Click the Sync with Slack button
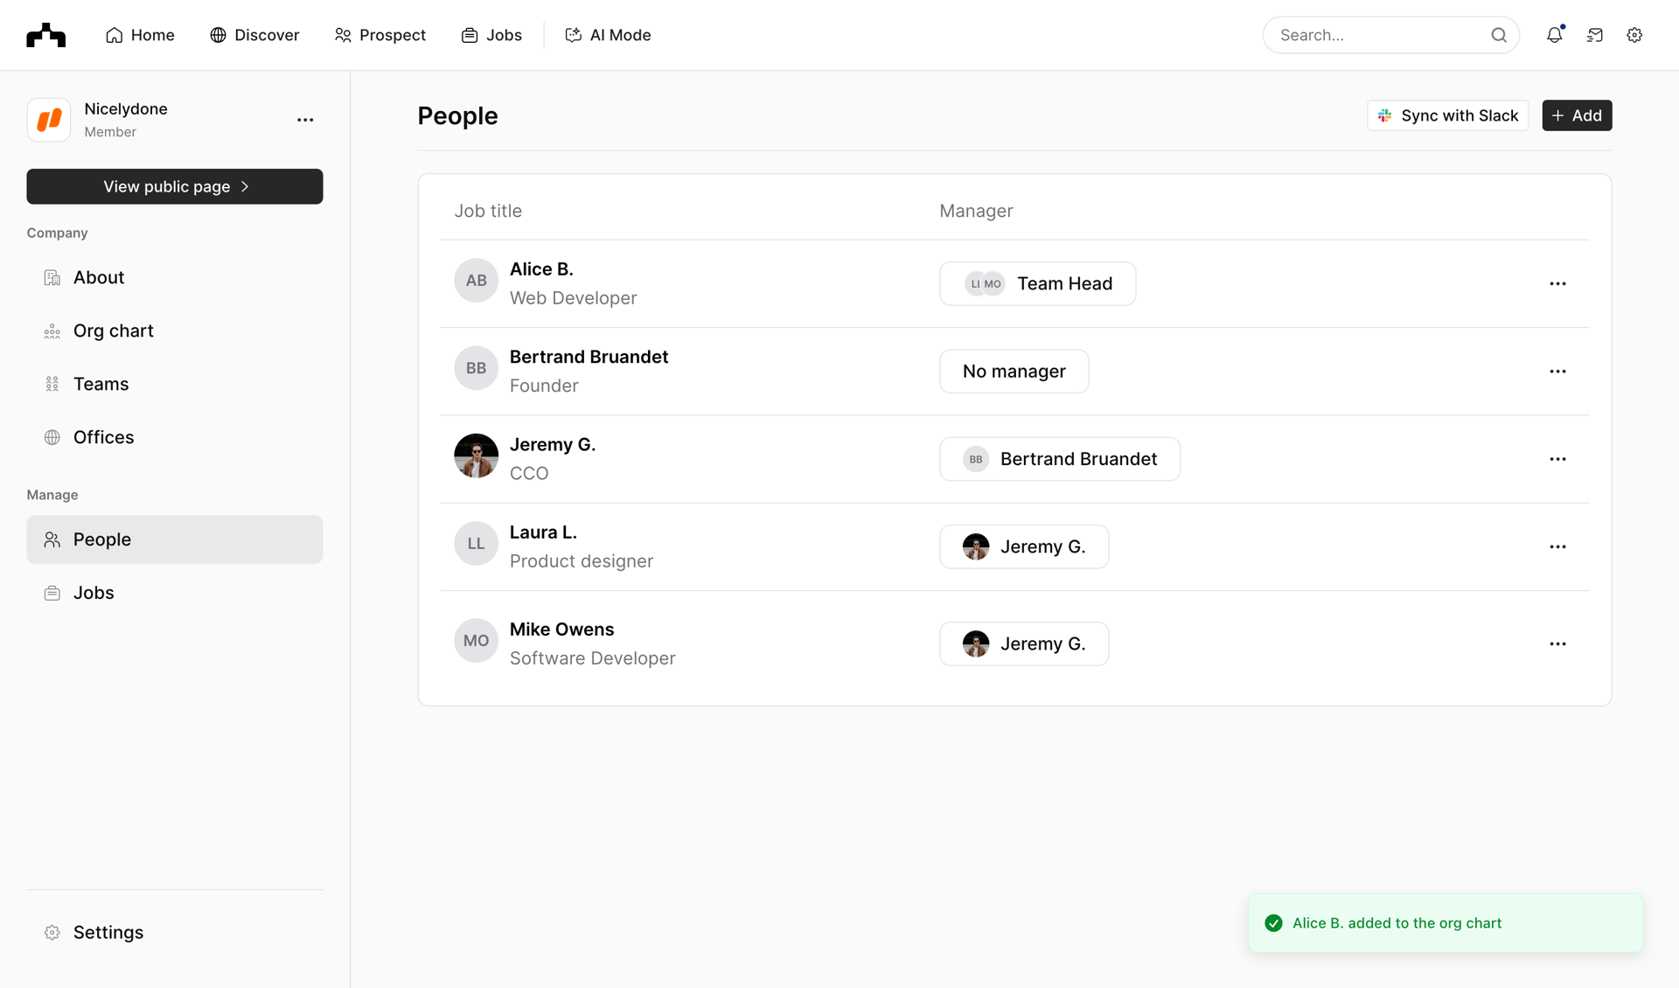Screen dimensions: 1679x988 [1447, 115]
